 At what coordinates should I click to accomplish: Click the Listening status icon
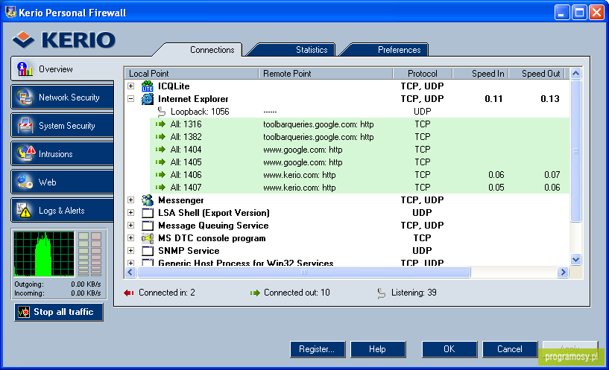click(x=381, y=293)
